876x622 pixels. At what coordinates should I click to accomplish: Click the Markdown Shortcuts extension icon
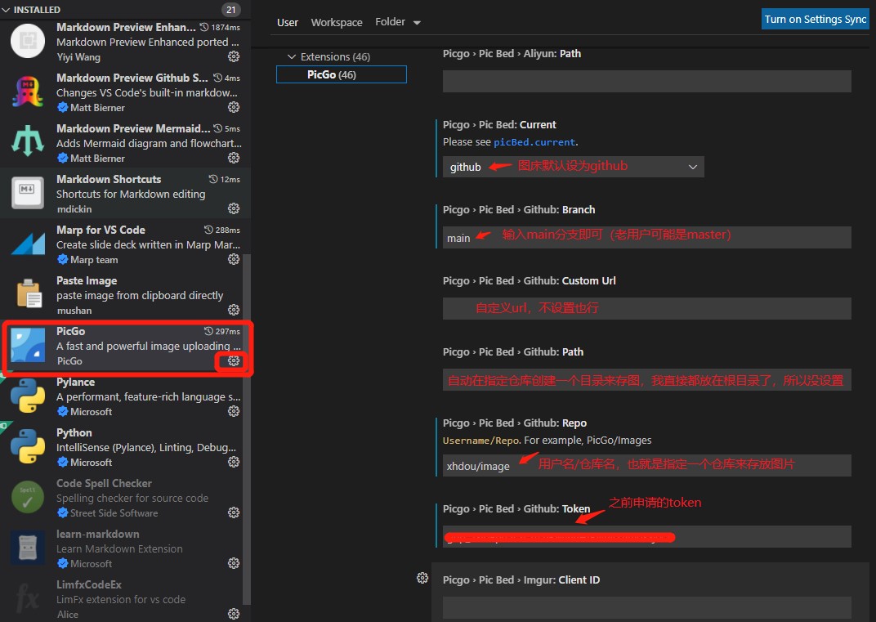click(28, 193)
